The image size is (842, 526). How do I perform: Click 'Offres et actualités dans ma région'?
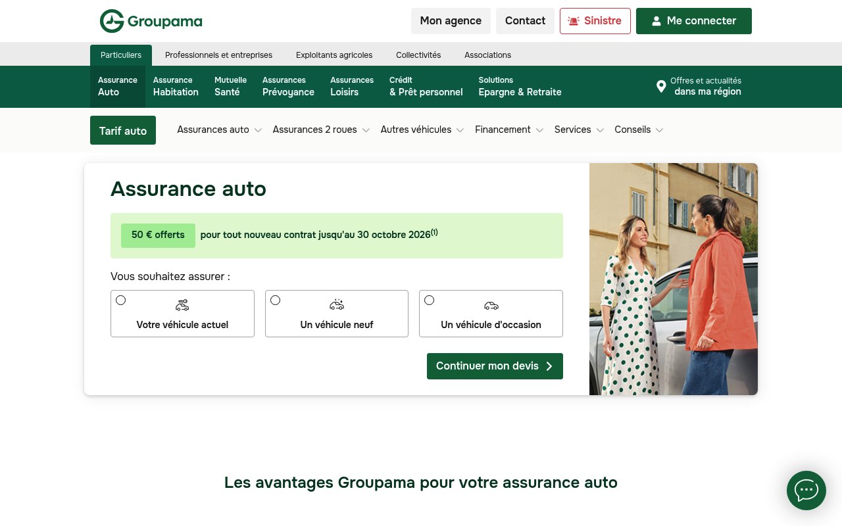tap(699, 86)
